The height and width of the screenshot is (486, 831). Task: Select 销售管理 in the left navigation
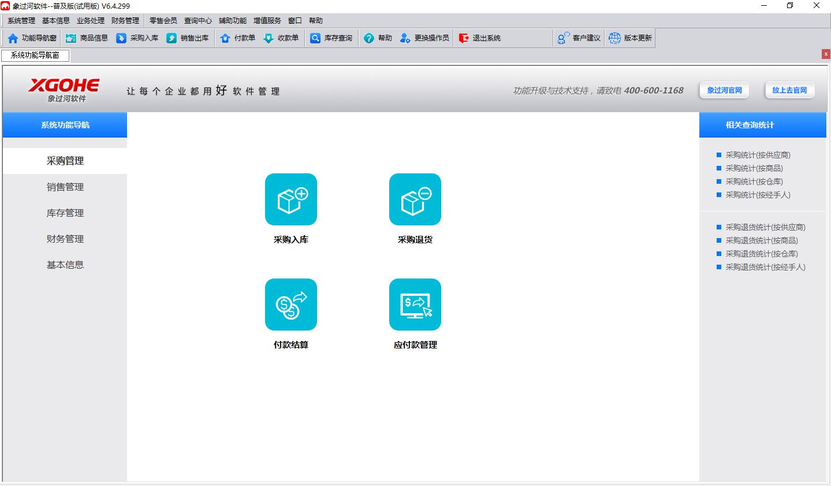pos(65,187)
